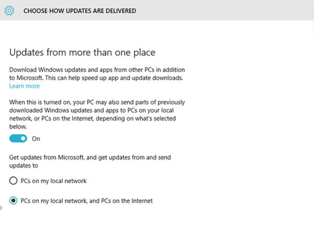Click the Settings gear icon
Viewport: 314px width, 236px height.
click(9, 10)
